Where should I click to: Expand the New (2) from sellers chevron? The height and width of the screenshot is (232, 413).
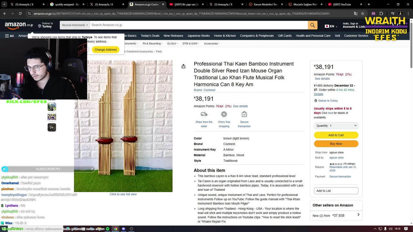(x=358, y=215)
